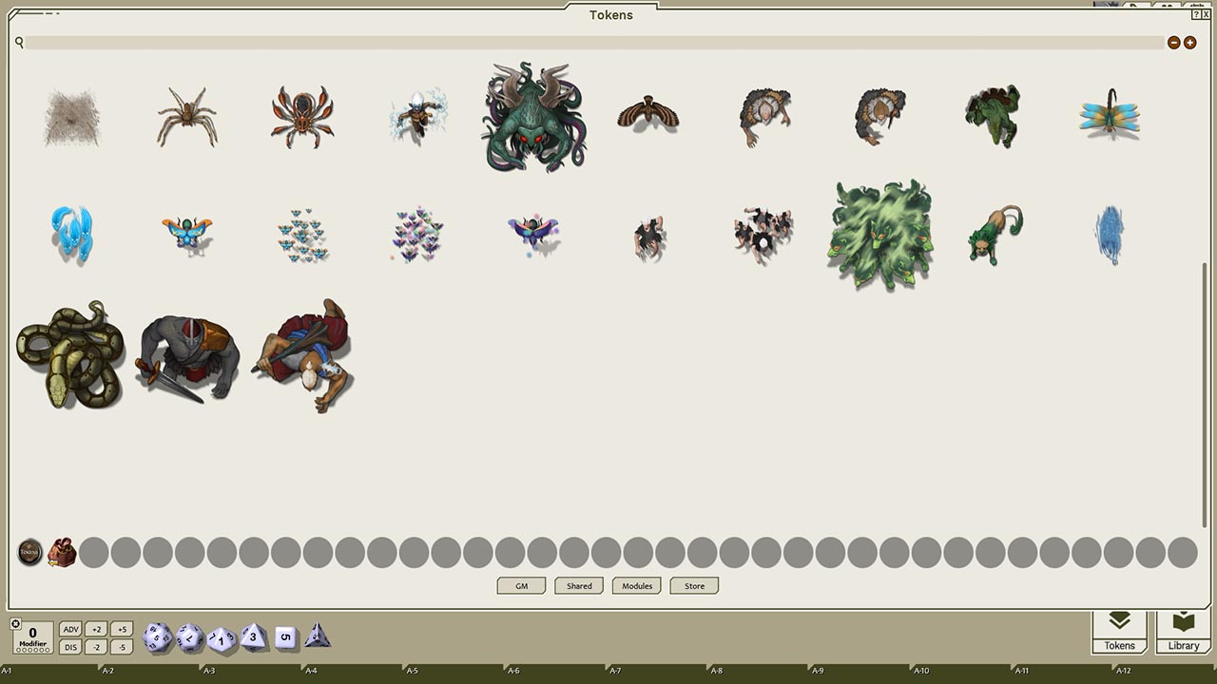1217x684 pixels.
Task: Open the Library sidebar panel
Action: [1184, 632]
